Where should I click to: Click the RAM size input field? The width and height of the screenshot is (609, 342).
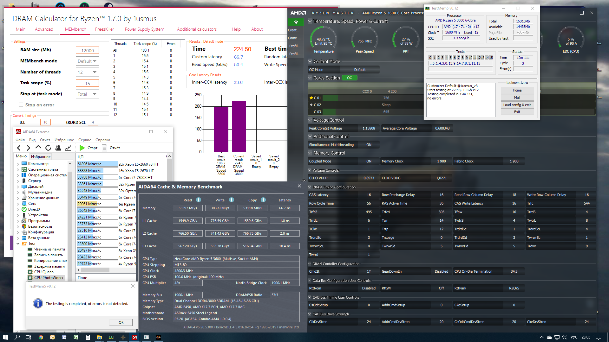(87, 50)
